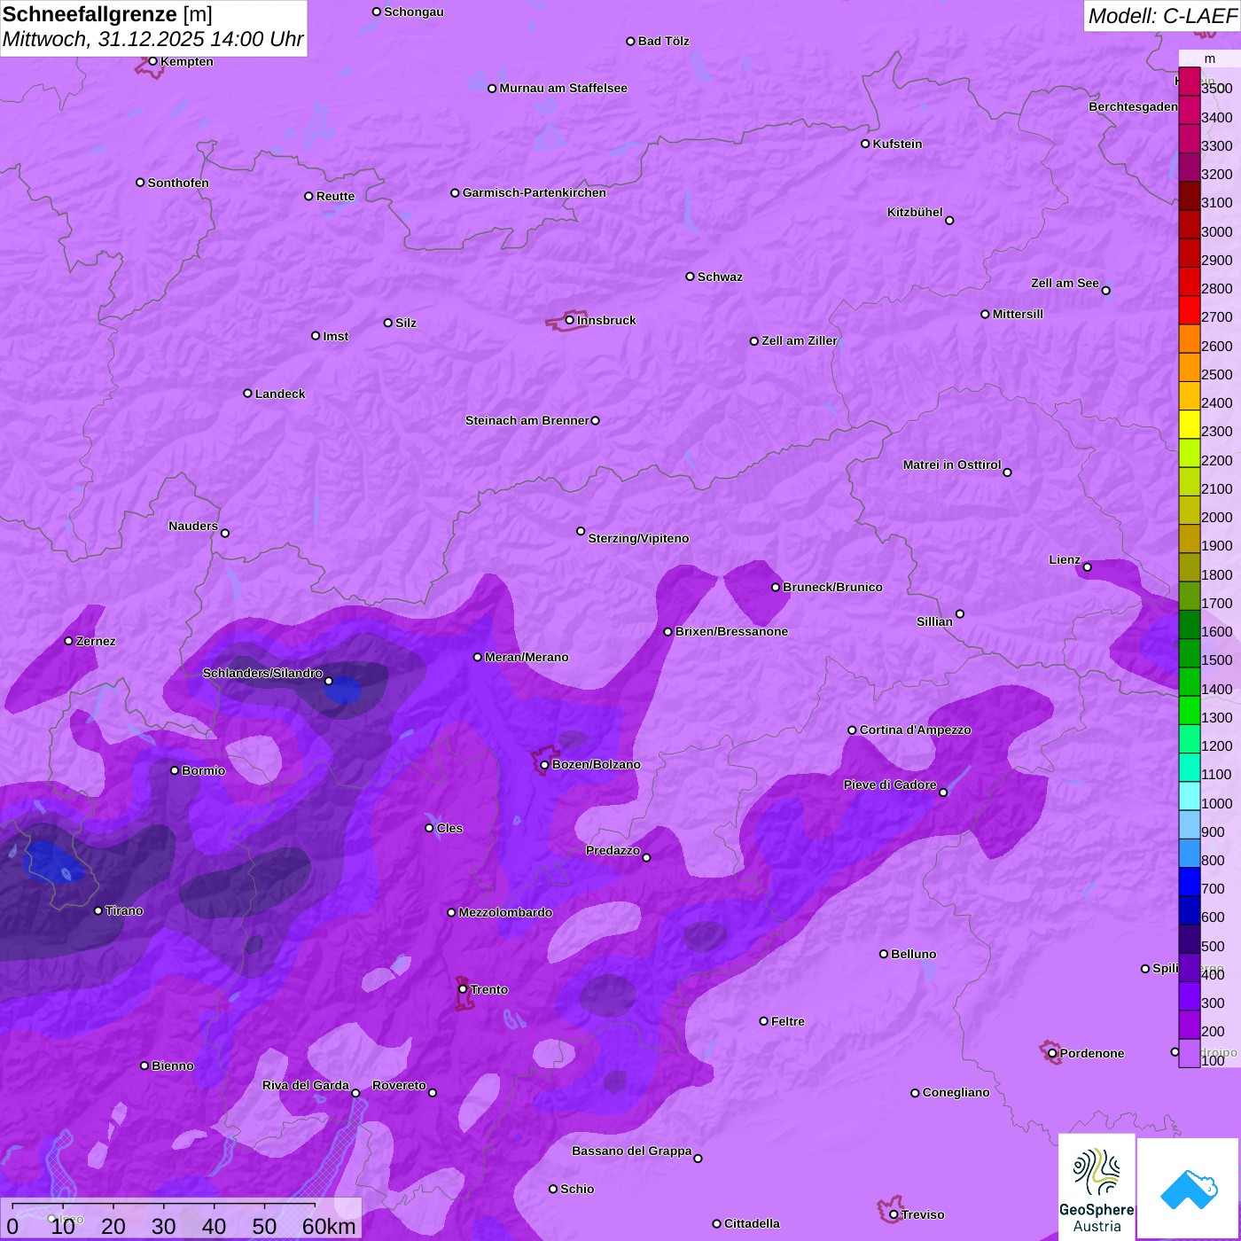Click the 'Sillian' label
This screenshot has height=1241, width=1241.
tap(935, 621)
